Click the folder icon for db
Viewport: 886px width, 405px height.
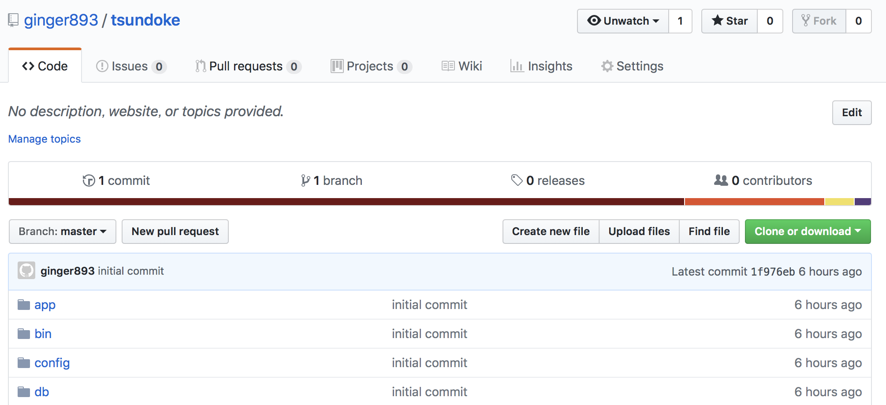tap(24, 392)
